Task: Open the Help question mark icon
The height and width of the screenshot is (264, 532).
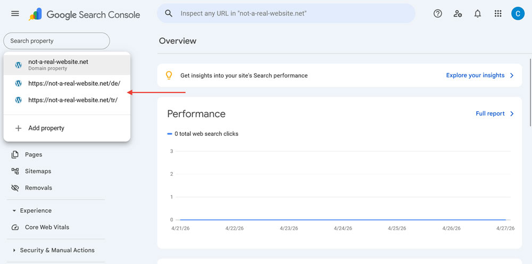Action: point(438,13)
